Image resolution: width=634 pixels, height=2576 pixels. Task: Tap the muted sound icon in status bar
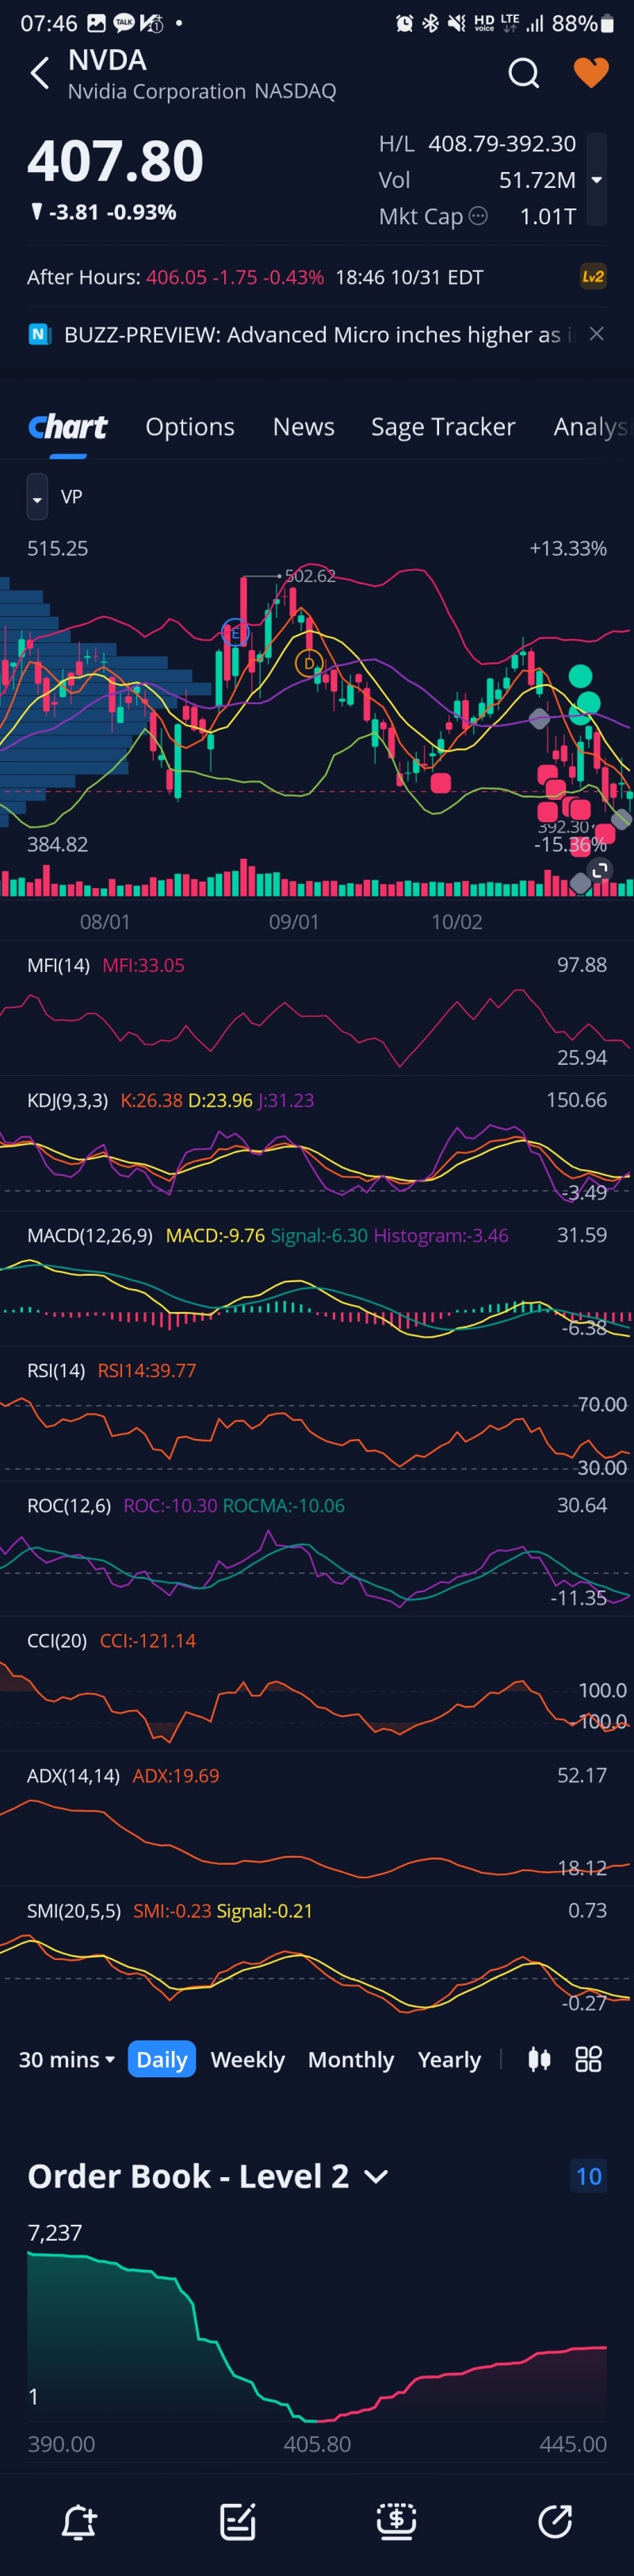[456, 23]
